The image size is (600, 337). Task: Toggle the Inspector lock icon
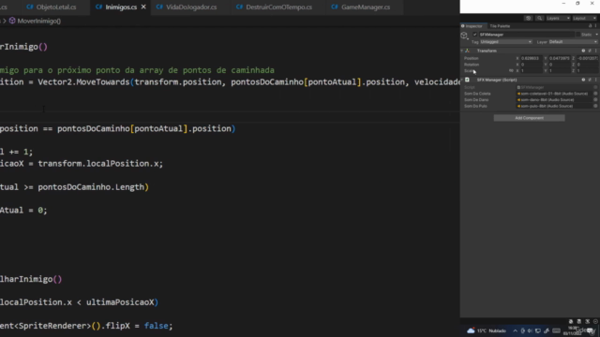[590, 26]
